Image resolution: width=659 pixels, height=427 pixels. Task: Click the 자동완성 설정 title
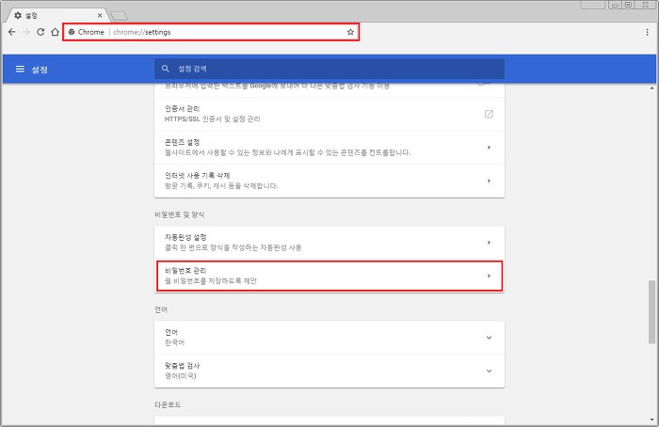pyautogui.click(x=185, y=237)
